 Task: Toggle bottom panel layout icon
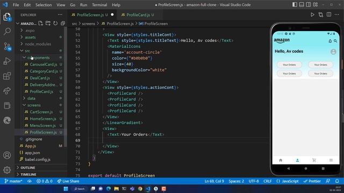(302, 5)
